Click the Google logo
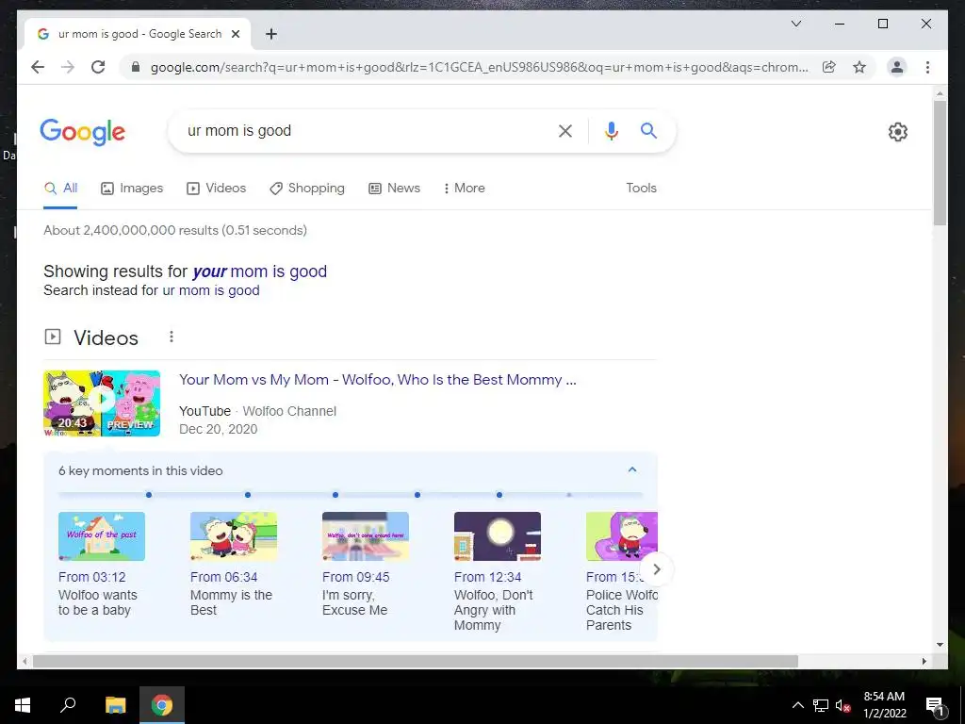The image size is (965, 724). [x=83, y=132]
